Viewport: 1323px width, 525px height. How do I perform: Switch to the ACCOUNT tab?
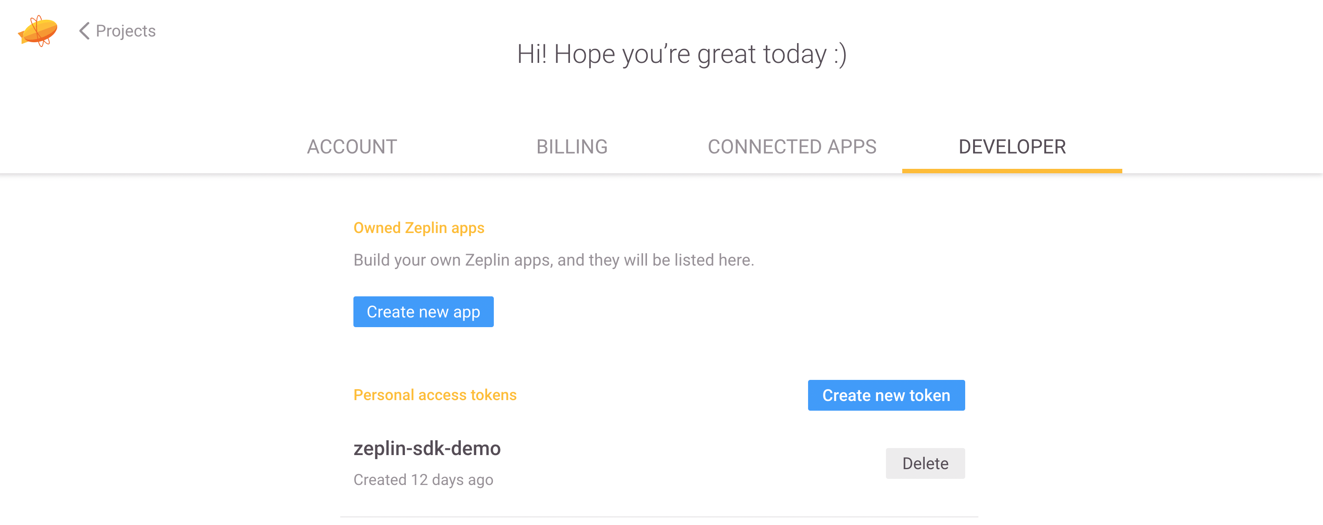click(352, 147)
